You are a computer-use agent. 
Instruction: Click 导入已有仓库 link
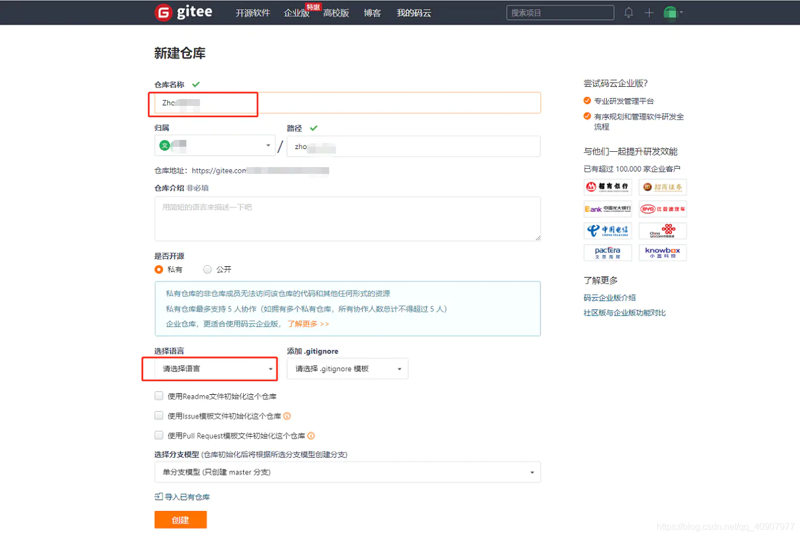point(188,497)
